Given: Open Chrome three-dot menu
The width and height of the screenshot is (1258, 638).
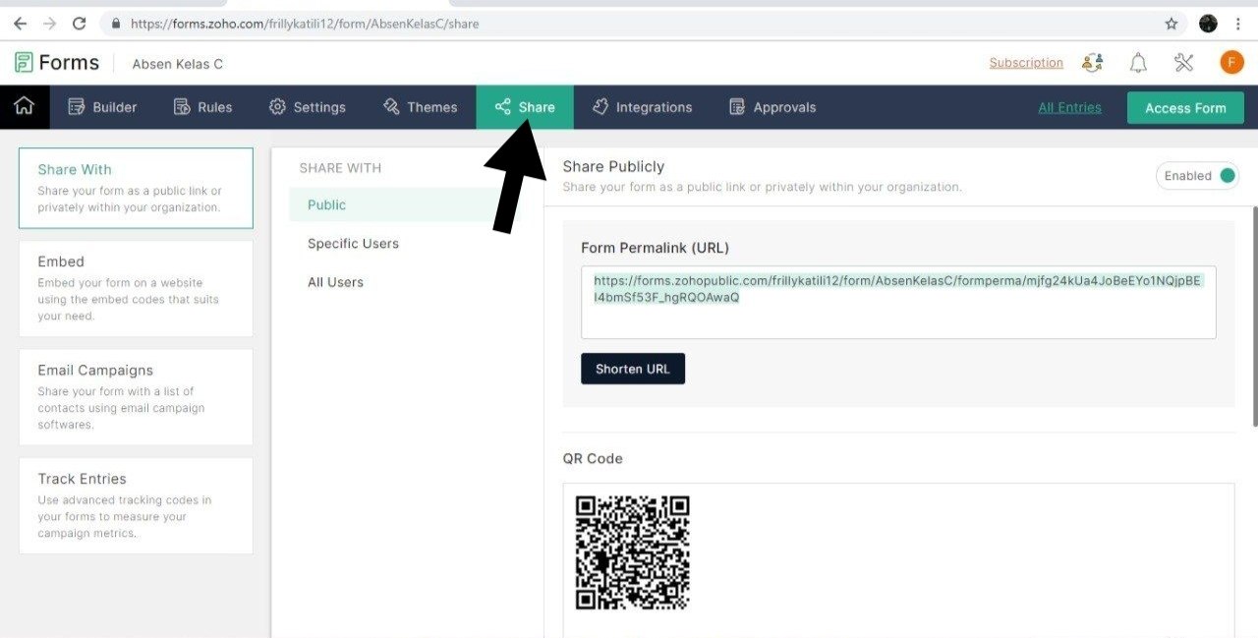Looking at the screenshot, I should tap(1238, 24).
